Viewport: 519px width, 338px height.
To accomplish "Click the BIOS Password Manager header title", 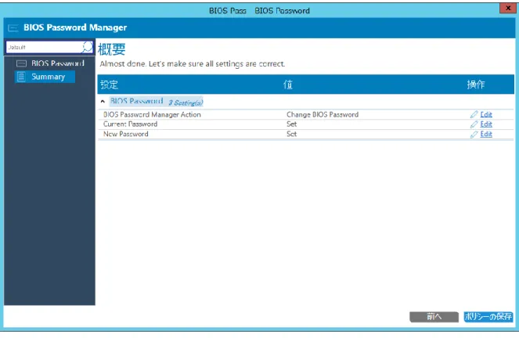I will pyautogui.click(x=75, y=27).
